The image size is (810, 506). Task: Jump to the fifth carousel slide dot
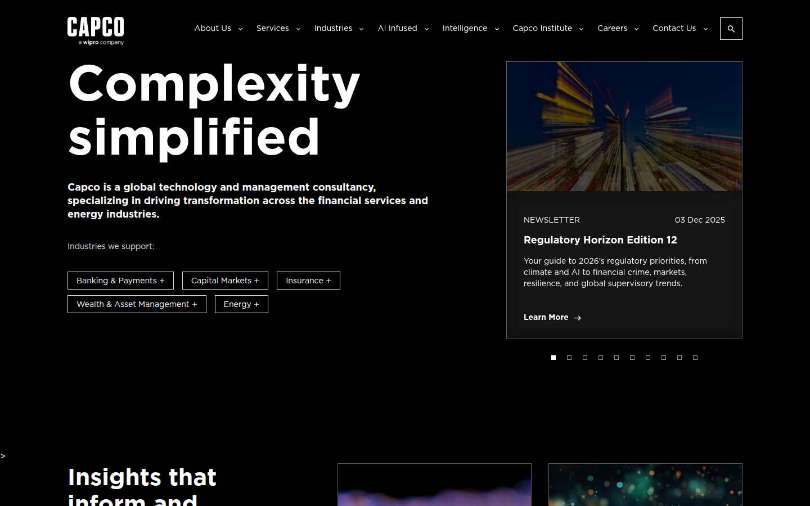click(616, 358)
